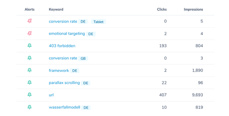Click the Tablet device tag
Screen dimensions: 229x116
click(x=99, y=22)
